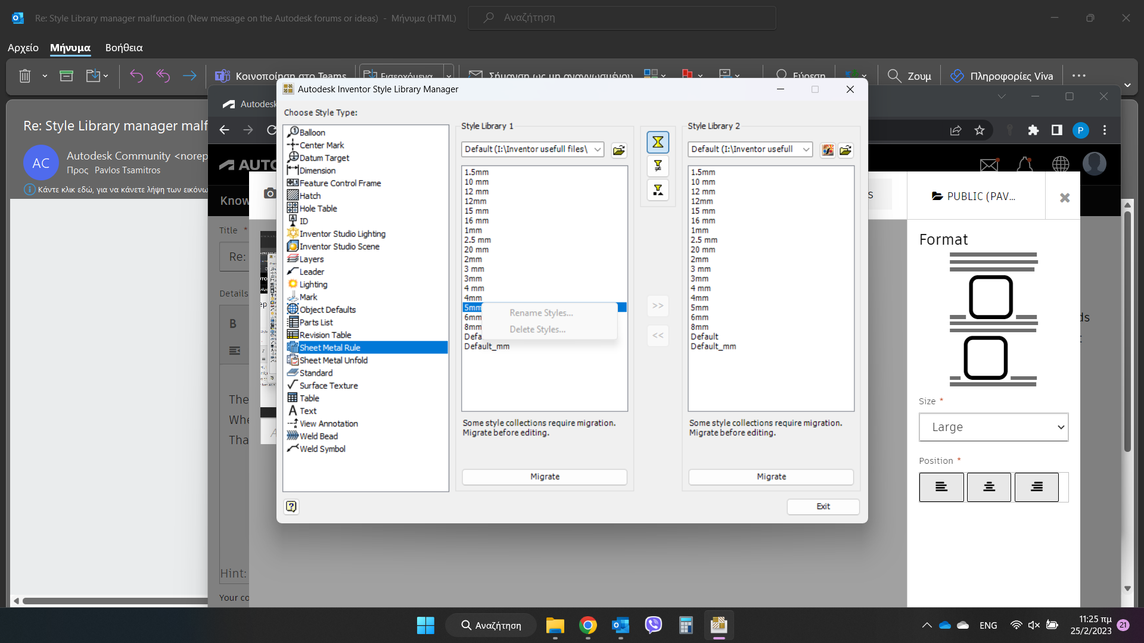Viewport: 1144px width, 643px height.
Task: Click the show-all-styles hourglass filter icon
Action: click(658, 142)
